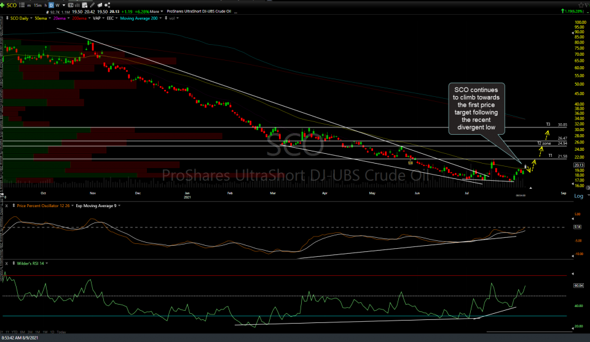Click the SCO continues to climb annotation
The image size is (590, 342).
[x=476, y=108]
